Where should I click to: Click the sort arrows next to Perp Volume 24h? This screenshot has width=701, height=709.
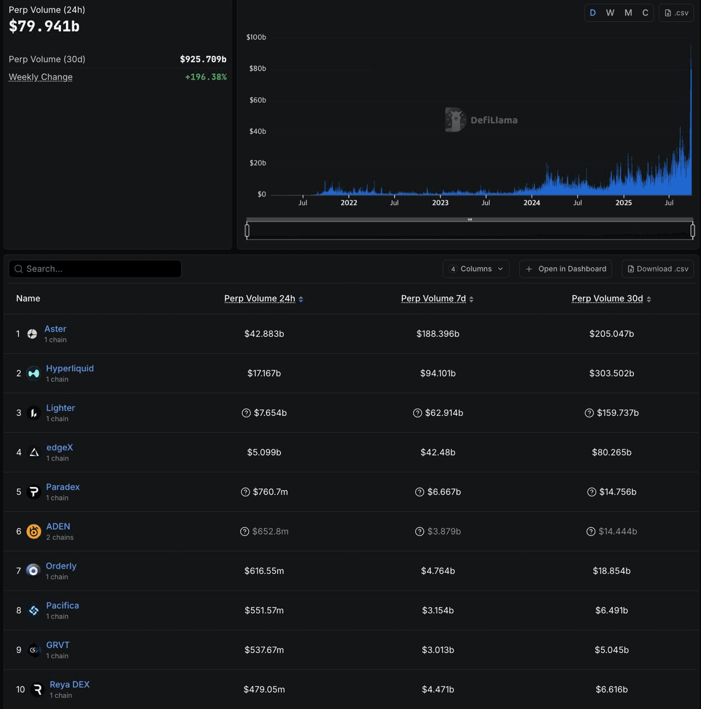pos(301,299)
